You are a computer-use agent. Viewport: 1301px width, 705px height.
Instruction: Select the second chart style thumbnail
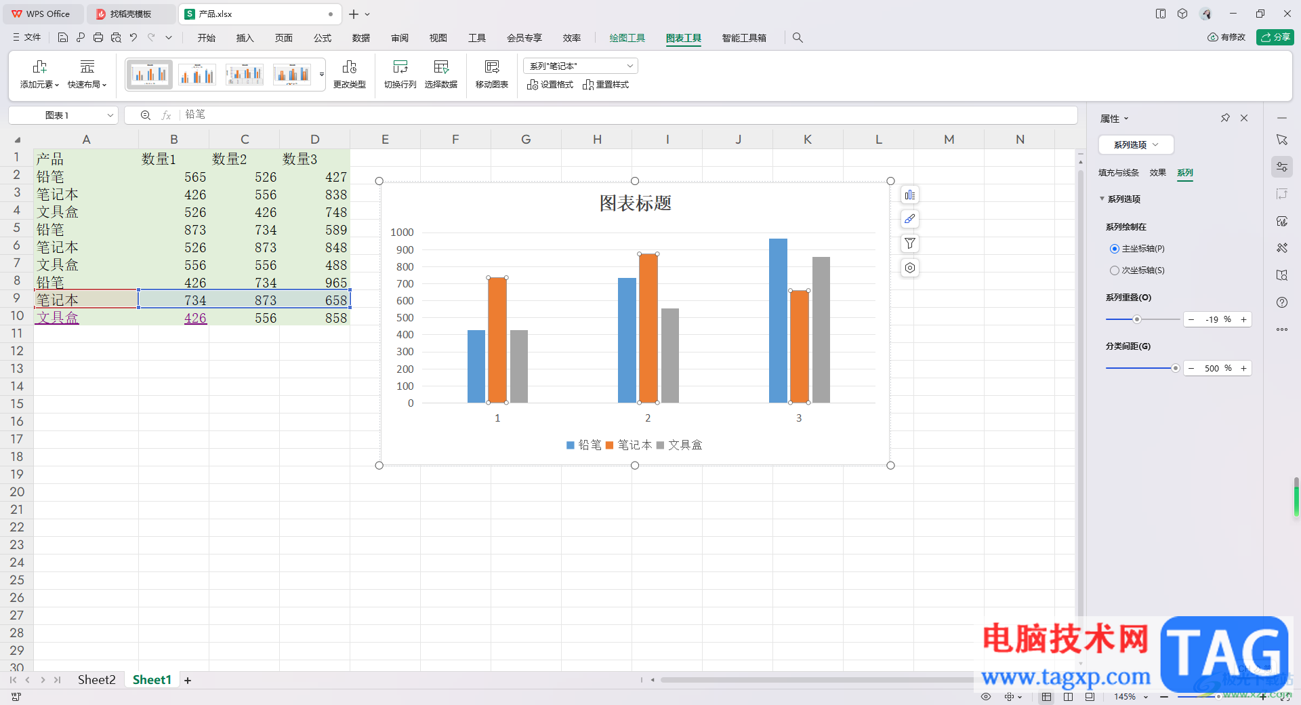(197, 74)
